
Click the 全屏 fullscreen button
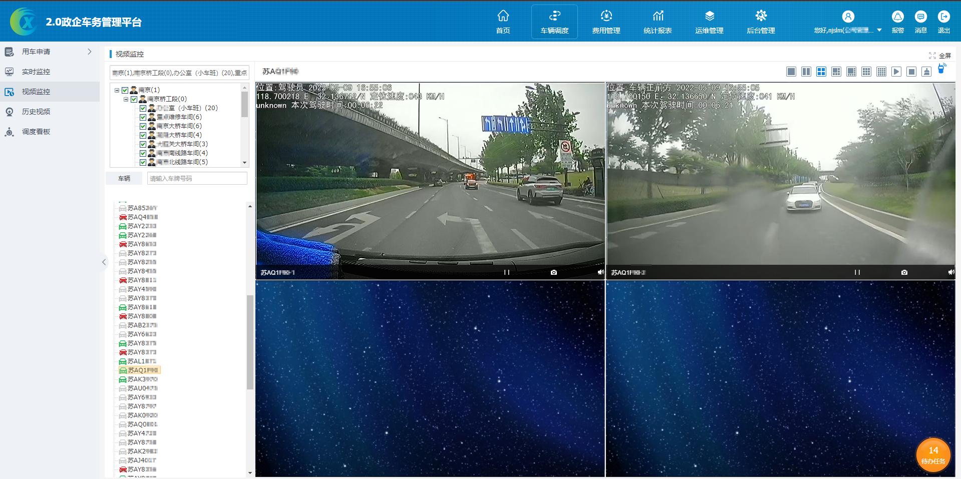(x=939, y=56)
